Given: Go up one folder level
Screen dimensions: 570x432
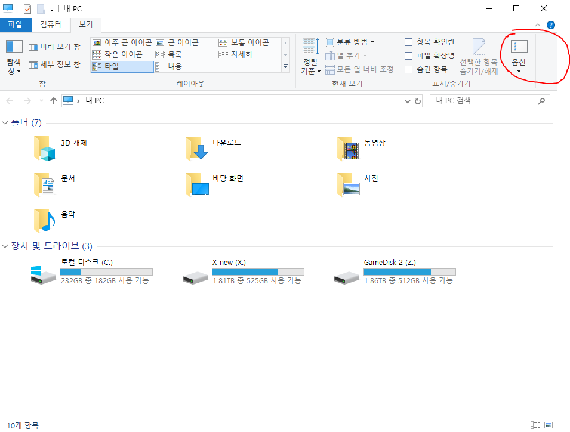Looking at the screenshot, I should pyautogui.click(x=54, y=101).
